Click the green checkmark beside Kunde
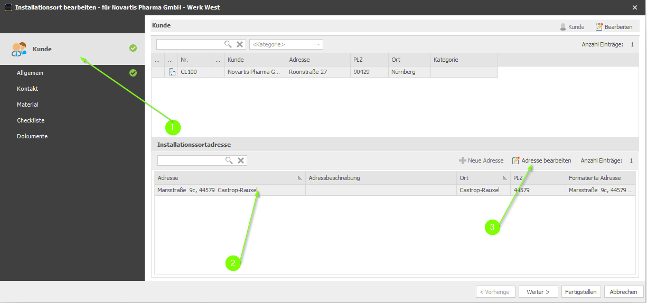 coord(133,48)
